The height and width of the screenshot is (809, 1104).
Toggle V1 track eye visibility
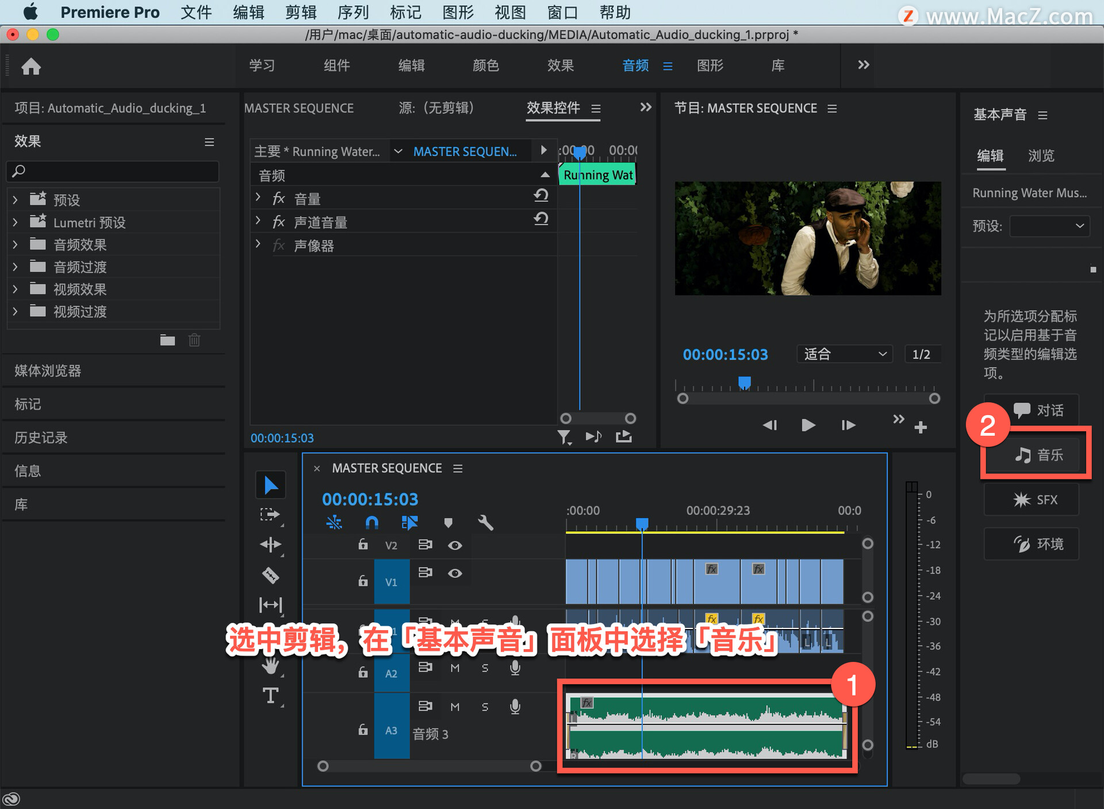[455, 573]
